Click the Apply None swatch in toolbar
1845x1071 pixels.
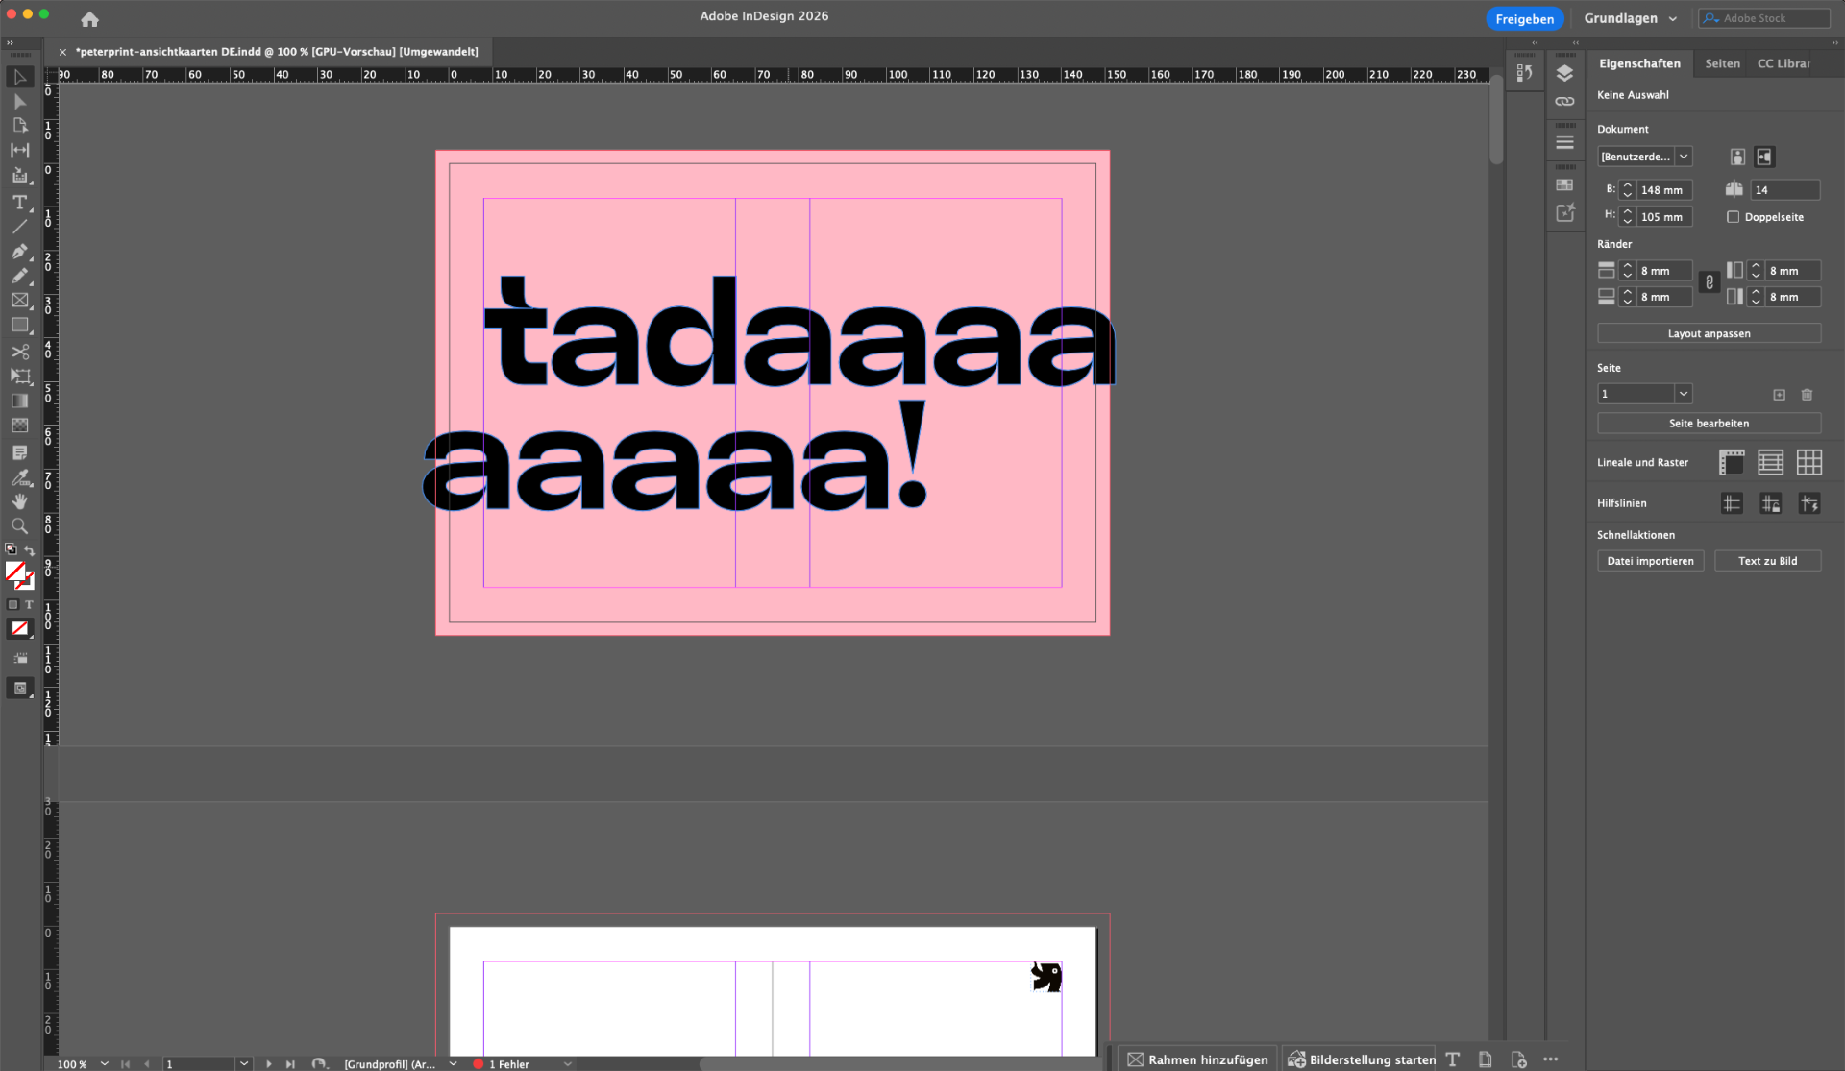click(19, 628)
